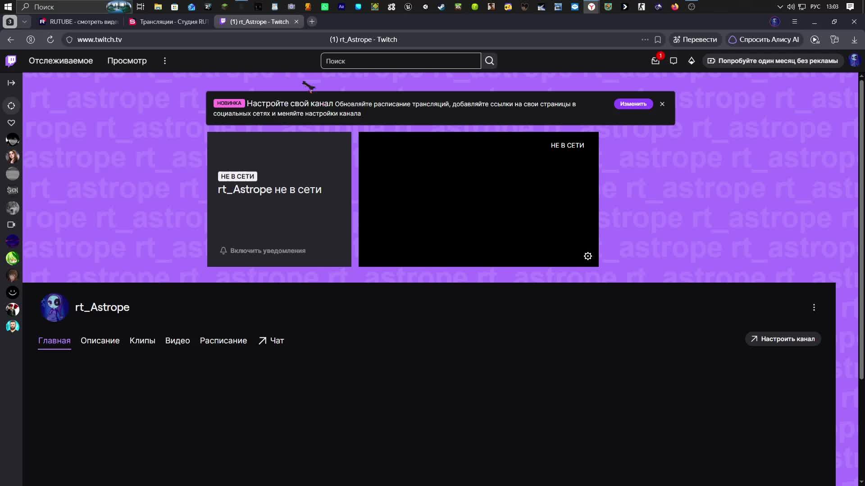Switch to the Клипы tab
This screenshot has height=486, width=865.
142,341
